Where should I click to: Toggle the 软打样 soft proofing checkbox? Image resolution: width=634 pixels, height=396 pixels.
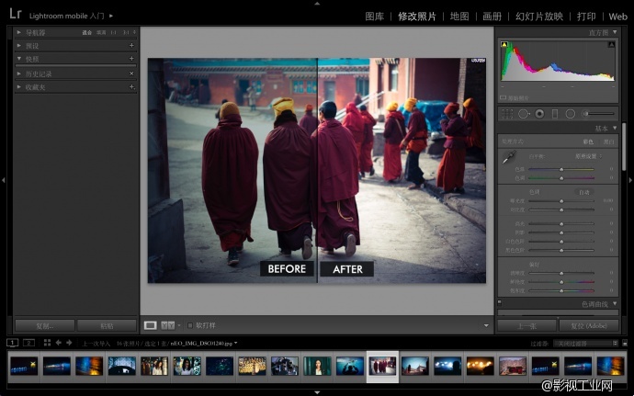[x=190, y=324]
